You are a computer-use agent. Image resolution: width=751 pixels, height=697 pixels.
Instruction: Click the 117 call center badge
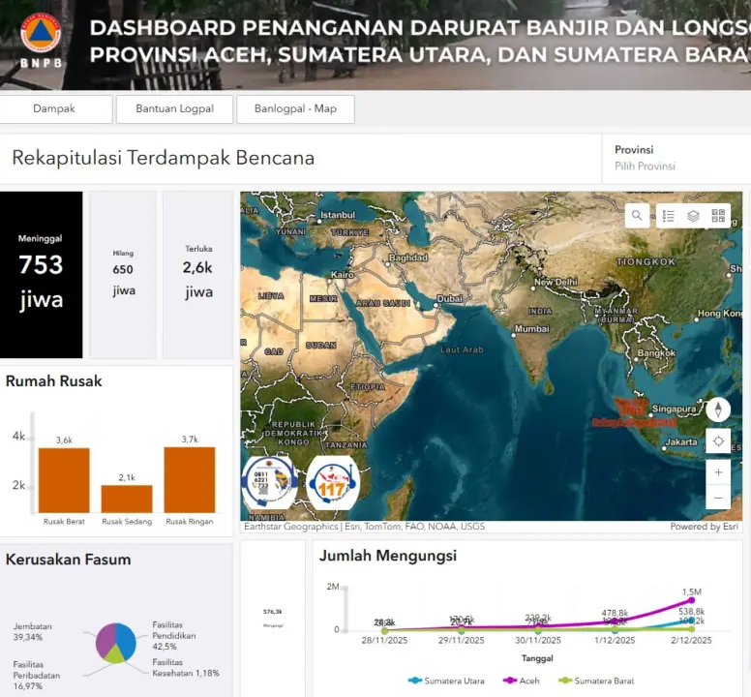pos(332,483)
